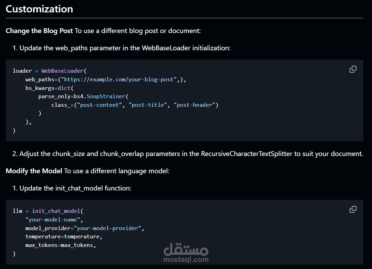Click the "post-title" string in code
Image resolution: width=372 pixels, height=269 pixels.
150,105
